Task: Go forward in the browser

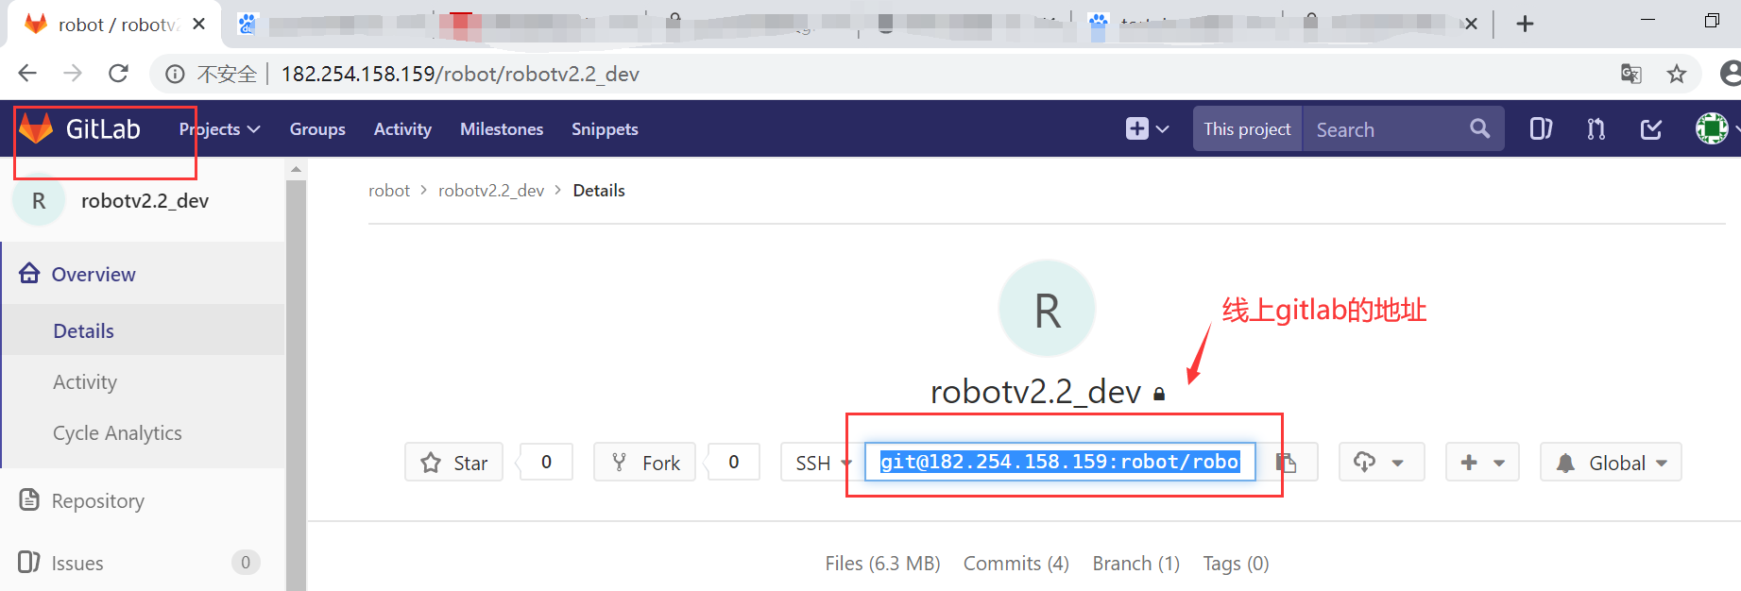Action: click(73, 74)
